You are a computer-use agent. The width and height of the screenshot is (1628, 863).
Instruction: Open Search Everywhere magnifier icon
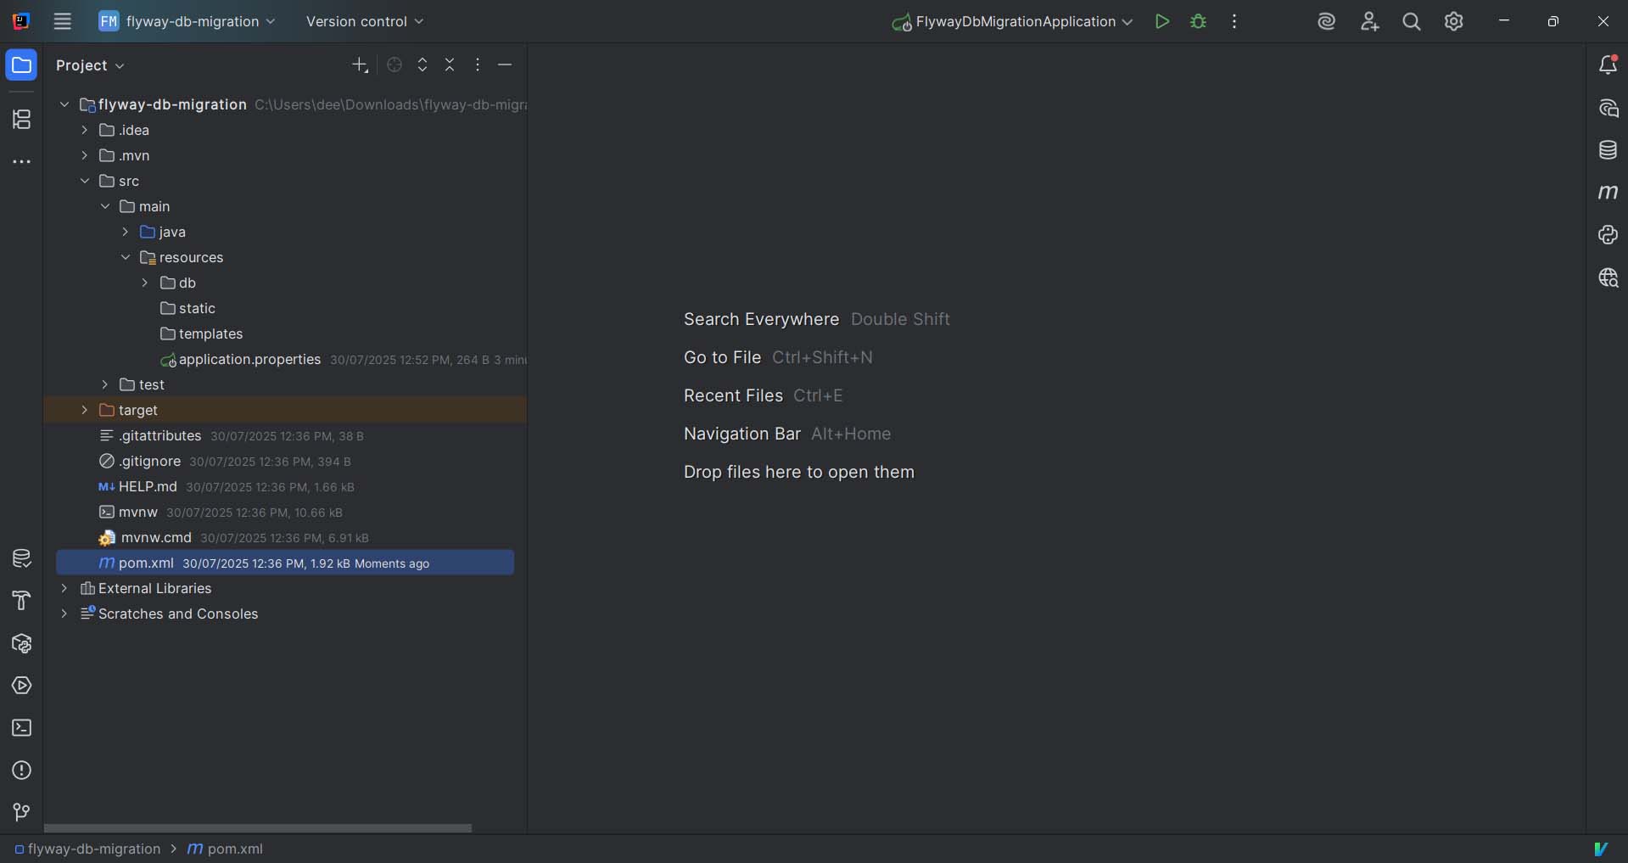coord(1412,22)
